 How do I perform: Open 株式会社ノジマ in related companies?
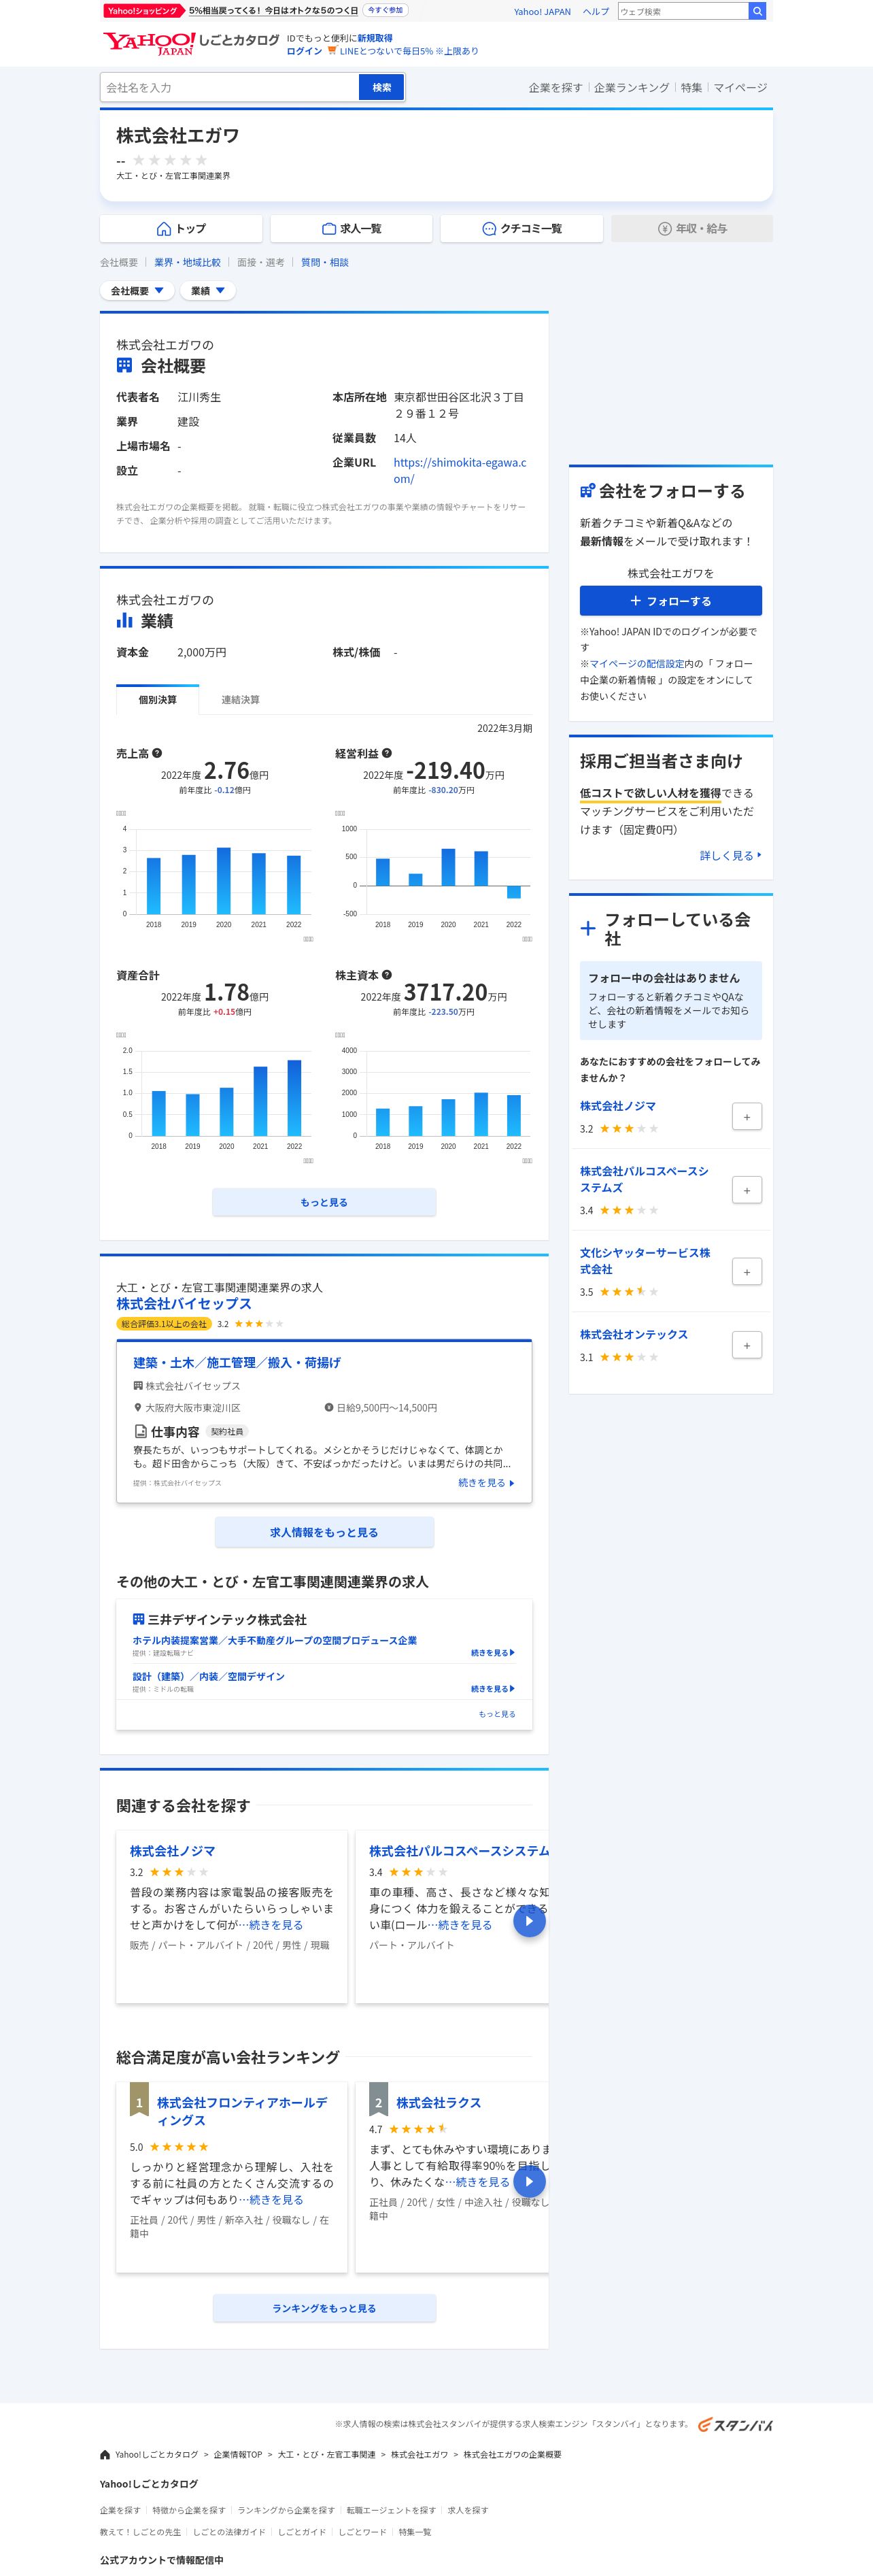click(x=172, y=1851)
